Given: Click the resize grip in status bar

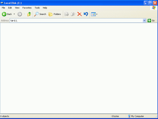Looking at the screenshot, I should [157, 117].
